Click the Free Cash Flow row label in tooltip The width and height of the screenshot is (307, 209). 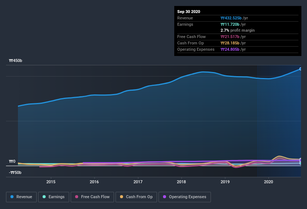[x=191, y=37]
